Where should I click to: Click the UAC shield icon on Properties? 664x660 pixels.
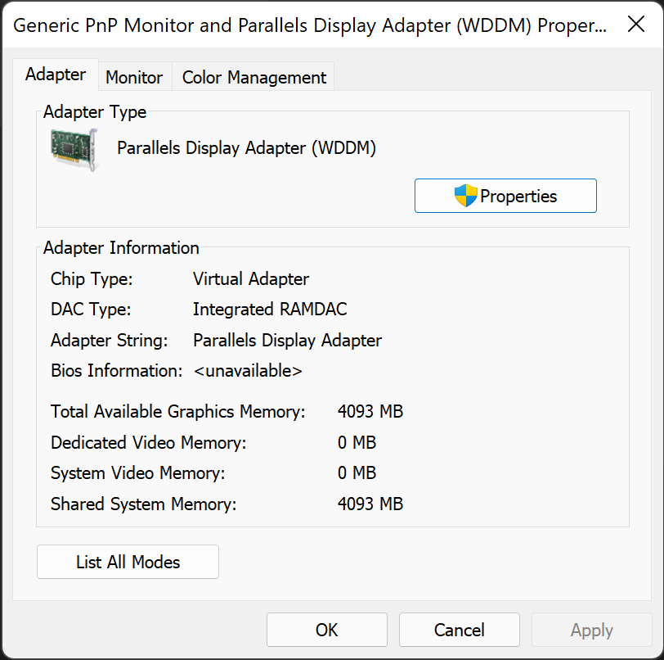[465, 196]
